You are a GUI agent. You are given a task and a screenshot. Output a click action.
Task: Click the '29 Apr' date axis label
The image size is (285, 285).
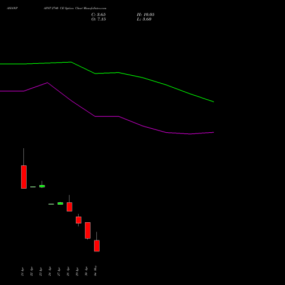(x=77, y=271)
